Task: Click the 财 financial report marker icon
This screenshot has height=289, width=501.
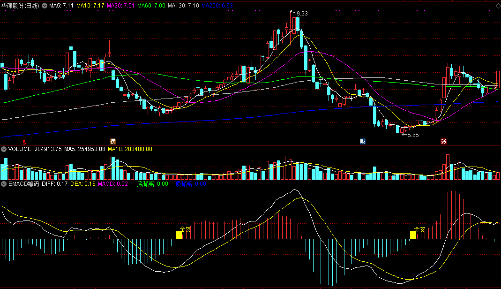Action: click(363, 141)
